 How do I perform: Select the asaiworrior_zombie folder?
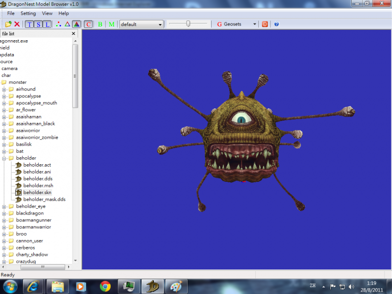point(37,137)
